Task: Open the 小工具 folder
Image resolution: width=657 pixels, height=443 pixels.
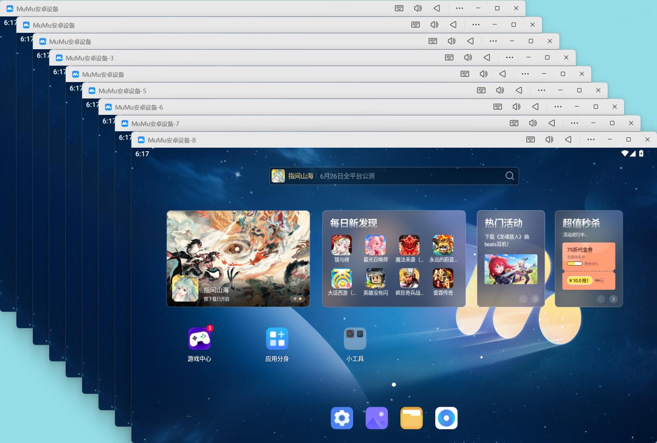Action: [355, 339]
